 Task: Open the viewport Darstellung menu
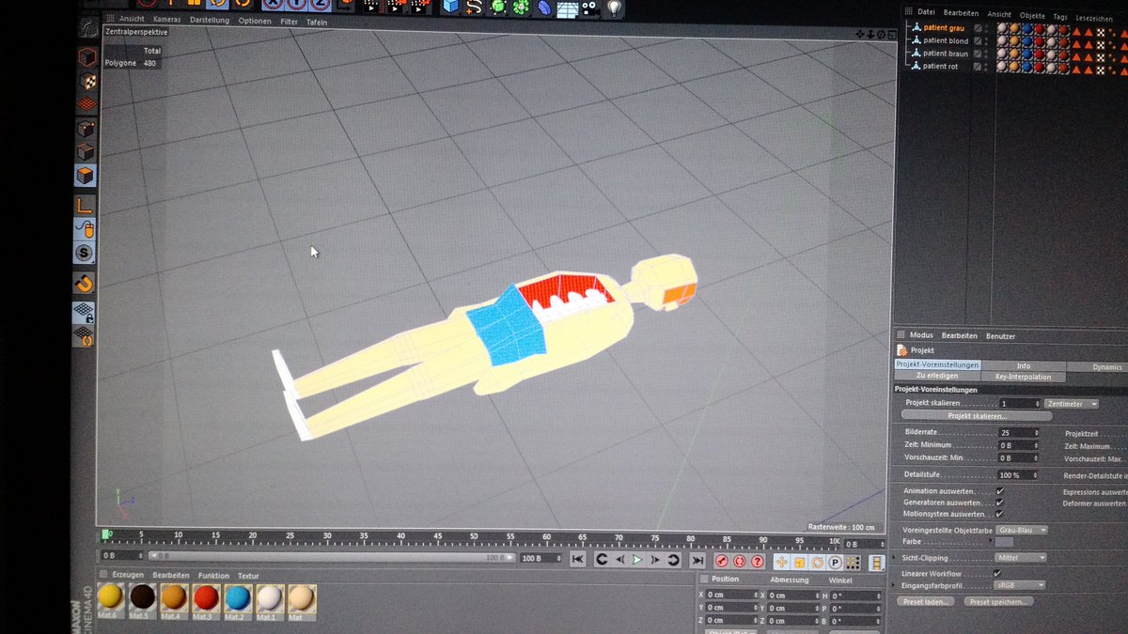[x=210, y=20]
